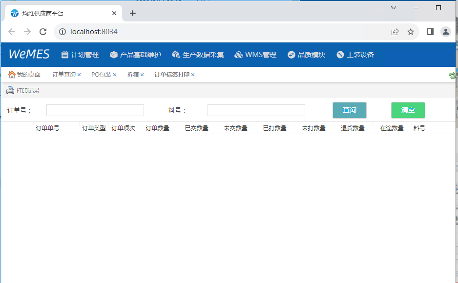This screenshot has width=458, height=283.
Task: Close the 订单查询 tab
Action: [79, 75]
